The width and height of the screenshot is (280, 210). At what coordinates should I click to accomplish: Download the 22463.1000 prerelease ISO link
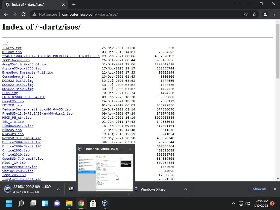pos(51,56)
